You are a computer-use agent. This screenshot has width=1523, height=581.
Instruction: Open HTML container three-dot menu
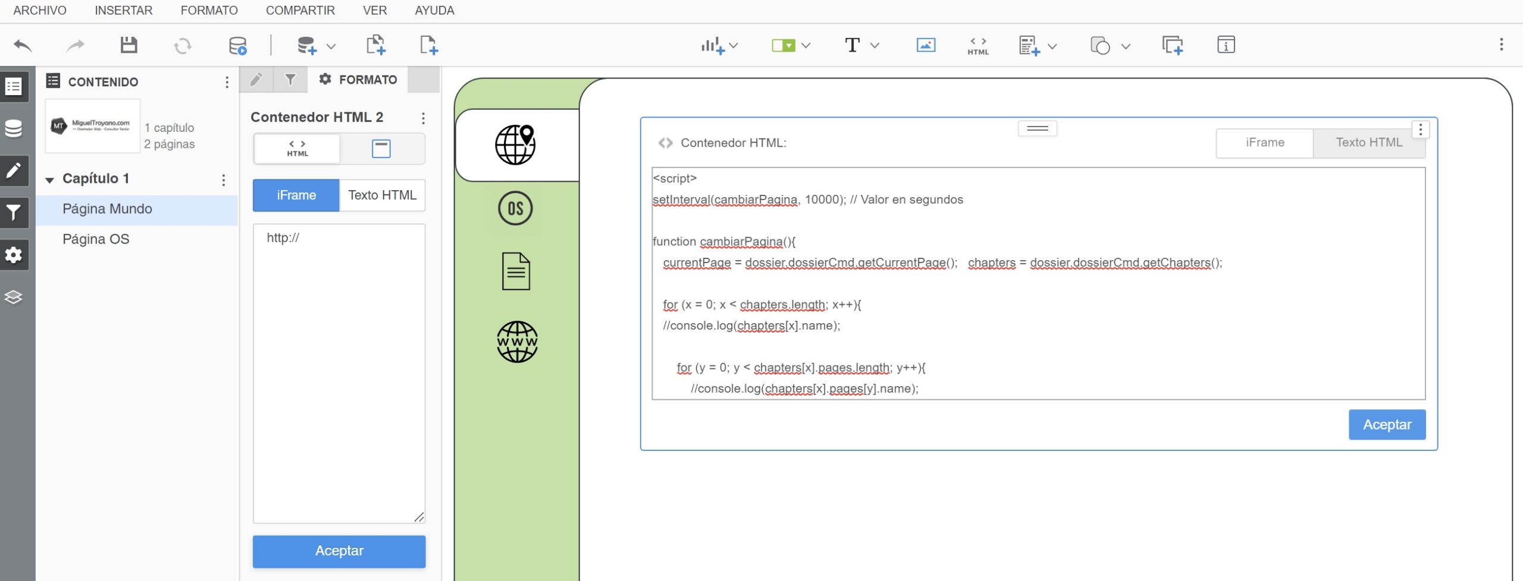(1421, 130)
